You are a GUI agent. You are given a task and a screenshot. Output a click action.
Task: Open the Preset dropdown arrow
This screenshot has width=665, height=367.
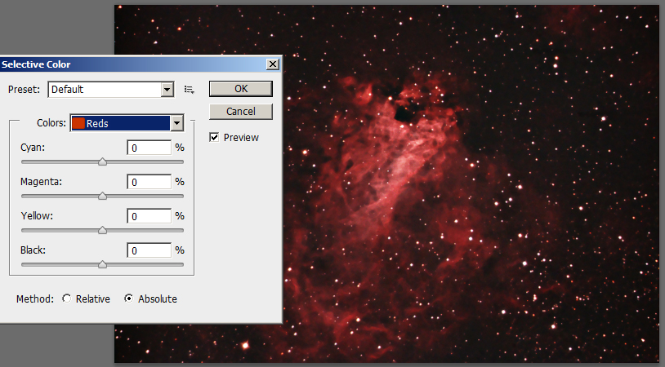tap(167, 90)
